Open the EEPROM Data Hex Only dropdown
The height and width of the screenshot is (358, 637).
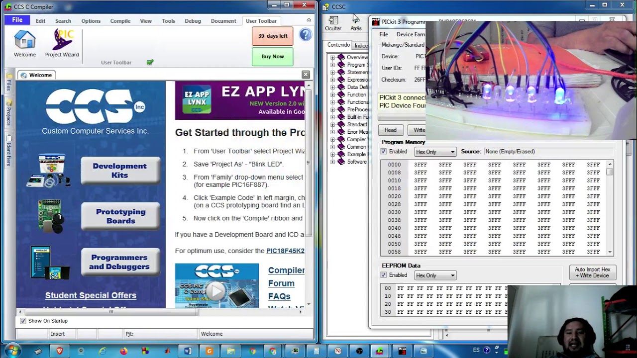tap(435, 275)
